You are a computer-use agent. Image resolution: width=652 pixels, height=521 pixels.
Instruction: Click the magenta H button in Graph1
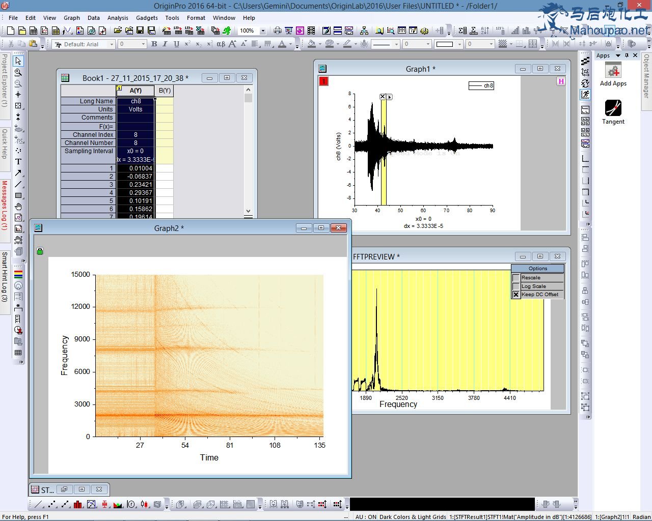click(561, 81)
